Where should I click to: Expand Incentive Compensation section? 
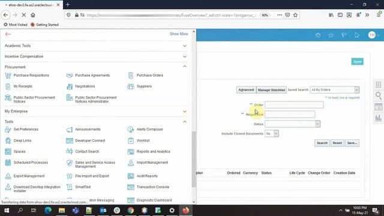coord(185,56)
